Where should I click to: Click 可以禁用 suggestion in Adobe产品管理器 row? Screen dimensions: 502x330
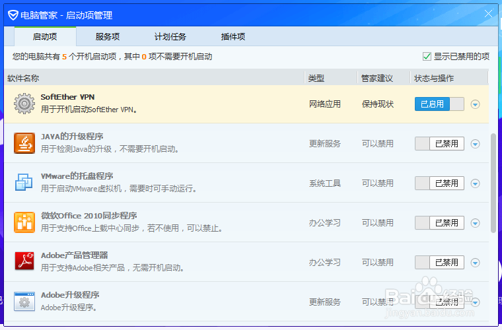coord(377,263)
